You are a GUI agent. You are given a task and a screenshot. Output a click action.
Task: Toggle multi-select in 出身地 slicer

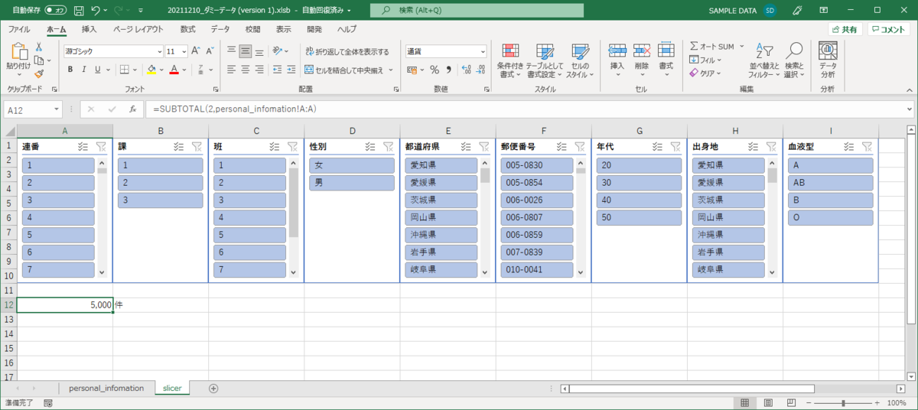click(753, 146)
